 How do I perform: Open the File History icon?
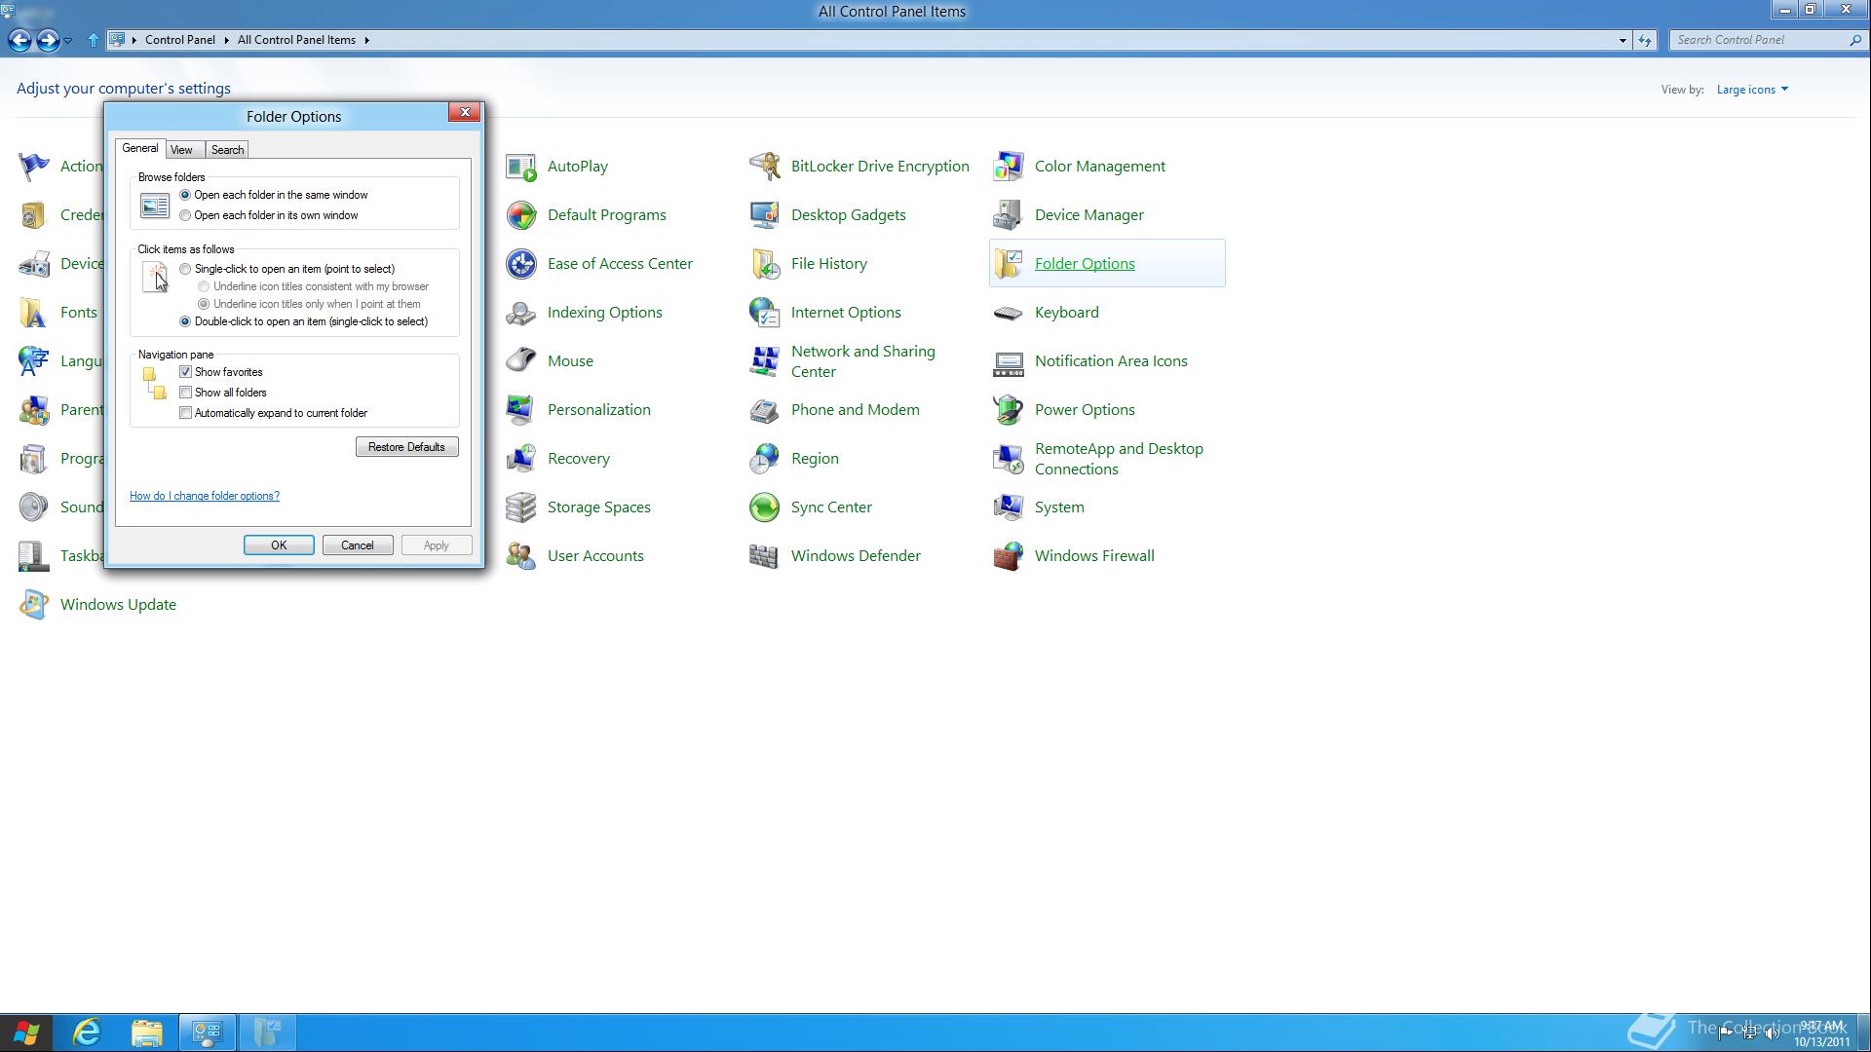click(765, 264)
